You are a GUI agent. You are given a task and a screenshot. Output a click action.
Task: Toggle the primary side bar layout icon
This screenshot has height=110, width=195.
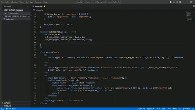click(x=171, y=2)
